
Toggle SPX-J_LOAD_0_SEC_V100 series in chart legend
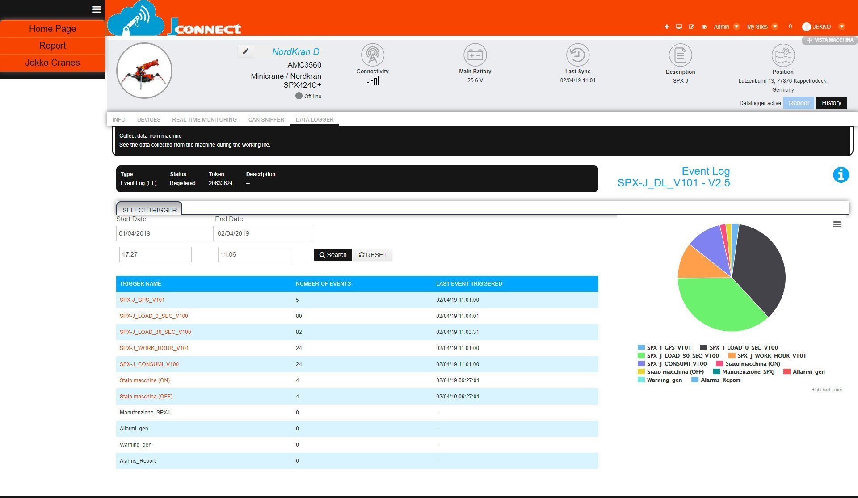pos(743,347)
